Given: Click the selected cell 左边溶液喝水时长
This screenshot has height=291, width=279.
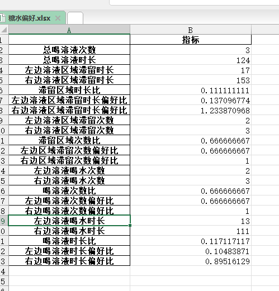Looking at the screenshot, I should (x=69, y=221).
